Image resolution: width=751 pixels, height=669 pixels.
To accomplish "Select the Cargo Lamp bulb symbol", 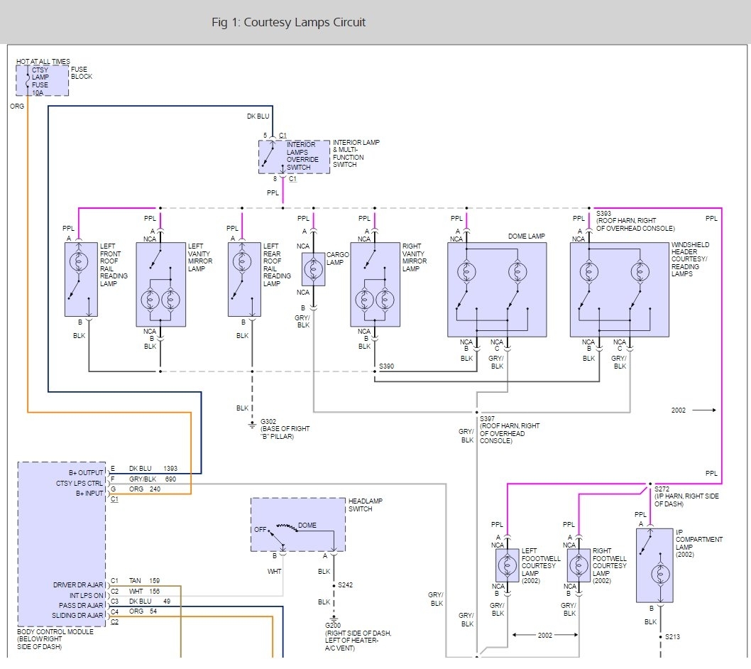I will click(313, 268).
